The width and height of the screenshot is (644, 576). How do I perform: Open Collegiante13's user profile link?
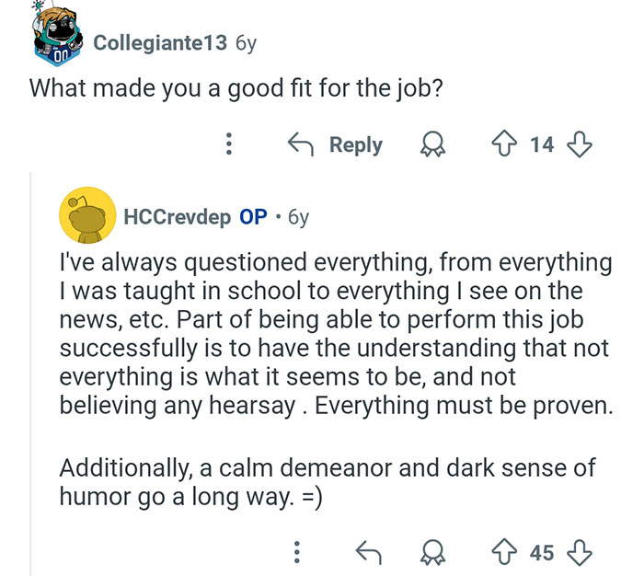[x=160, y=43]
